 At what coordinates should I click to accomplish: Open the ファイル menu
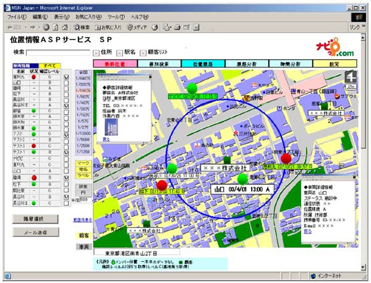17,17
